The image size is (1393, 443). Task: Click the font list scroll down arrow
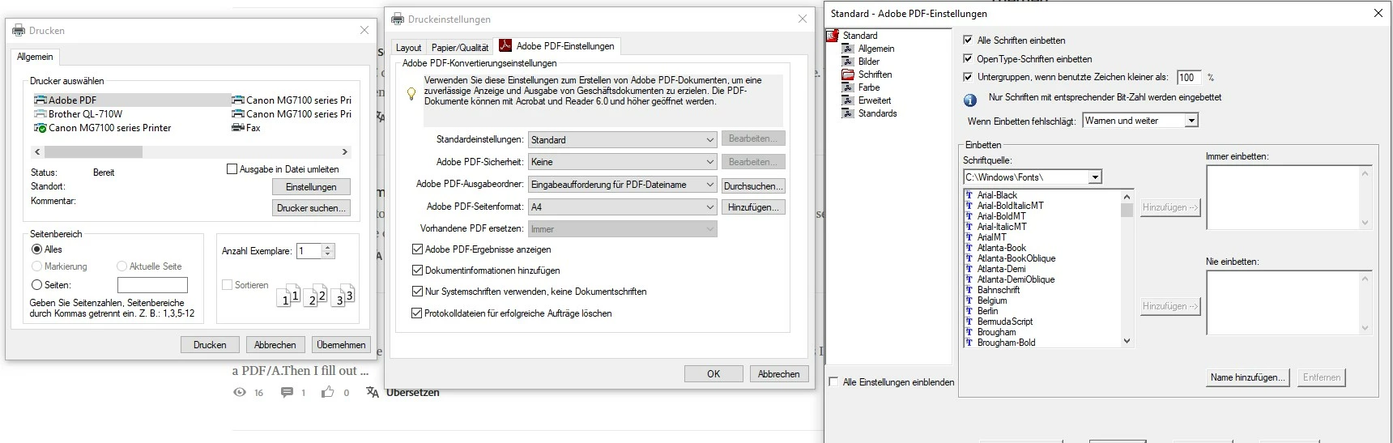[1127, 342]
